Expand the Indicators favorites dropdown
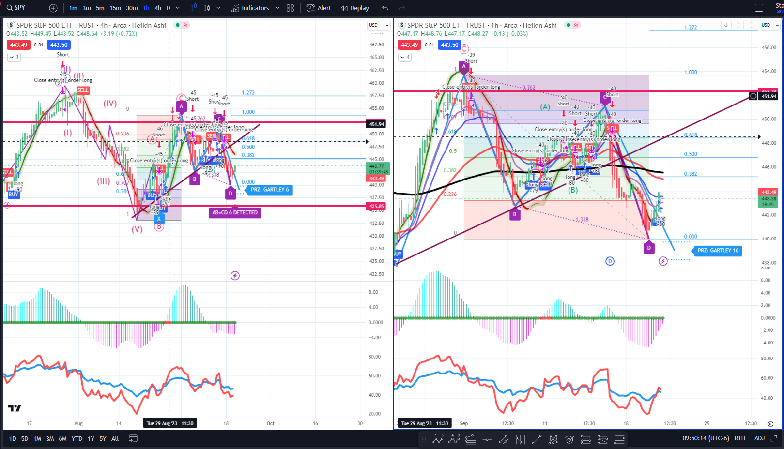 click(277, 8)
